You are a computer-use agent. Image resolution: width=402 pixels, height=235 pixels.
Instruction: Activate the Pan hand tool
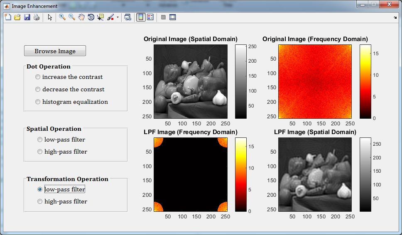81,17
